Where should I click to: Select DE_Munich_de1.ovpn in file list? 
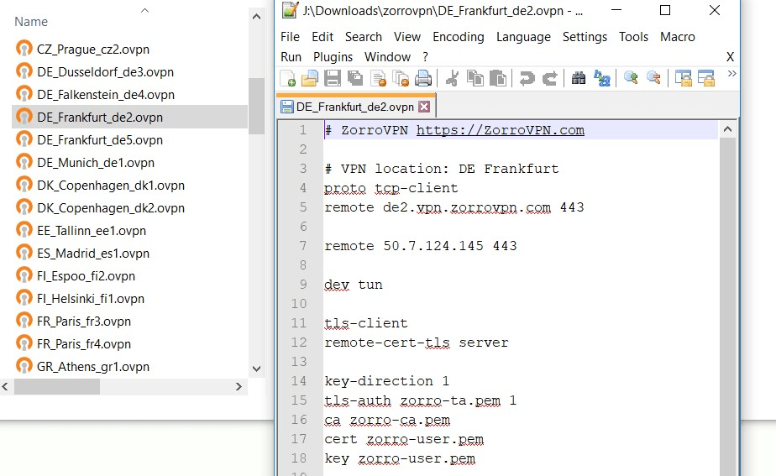[96, 163]
